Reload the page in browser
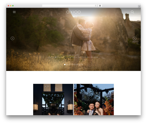This screenshot has height=124, width=147. pos(96,6)
